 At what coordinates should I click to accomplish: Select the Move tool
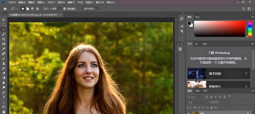[x=4, y=20]
